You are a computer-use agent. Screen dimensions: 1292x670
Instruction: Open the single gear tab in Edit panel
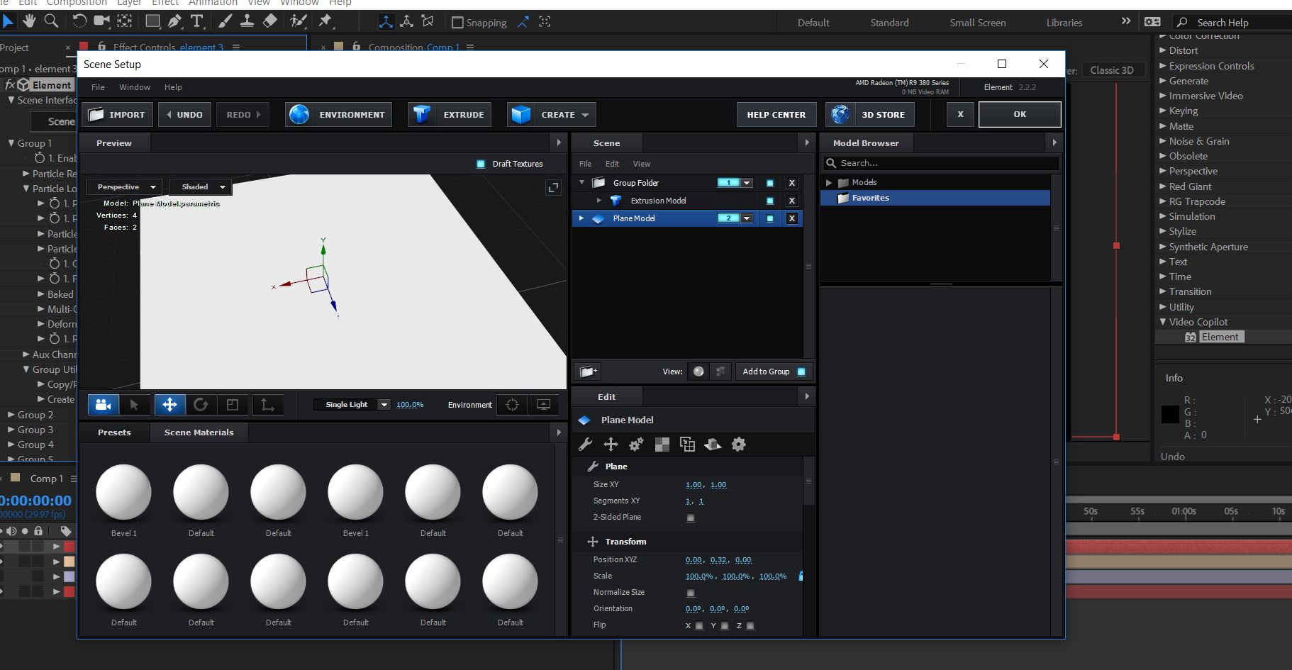coord(738,445)
